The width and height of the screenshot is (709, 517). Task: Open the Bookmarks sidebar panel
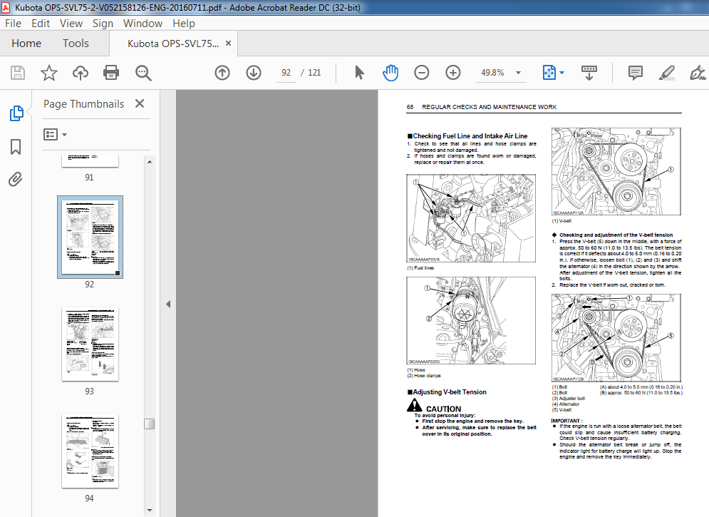click(x=16, y=147)
